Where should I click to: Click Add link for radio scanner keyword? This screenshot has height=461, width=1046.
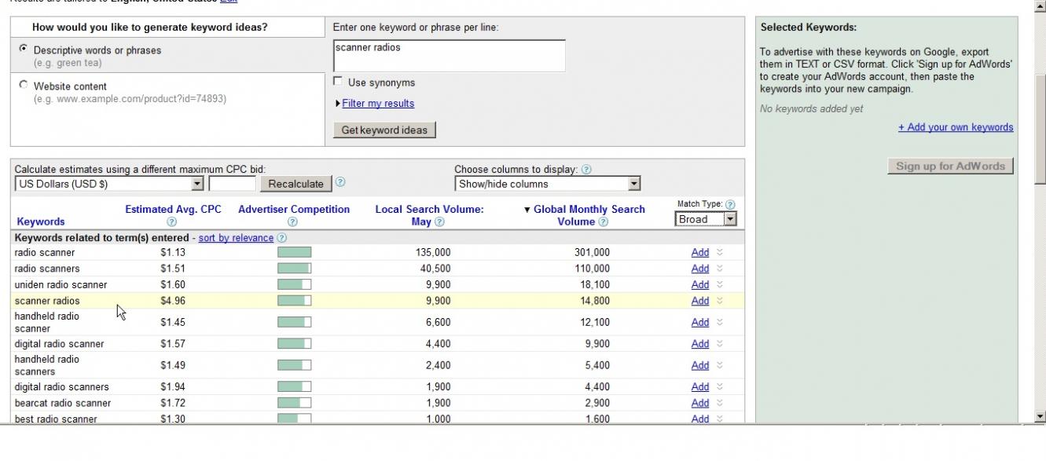699,253
